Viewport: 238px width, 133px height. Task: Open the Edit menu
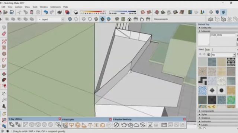pyautogui.click(x=3, y=7)
